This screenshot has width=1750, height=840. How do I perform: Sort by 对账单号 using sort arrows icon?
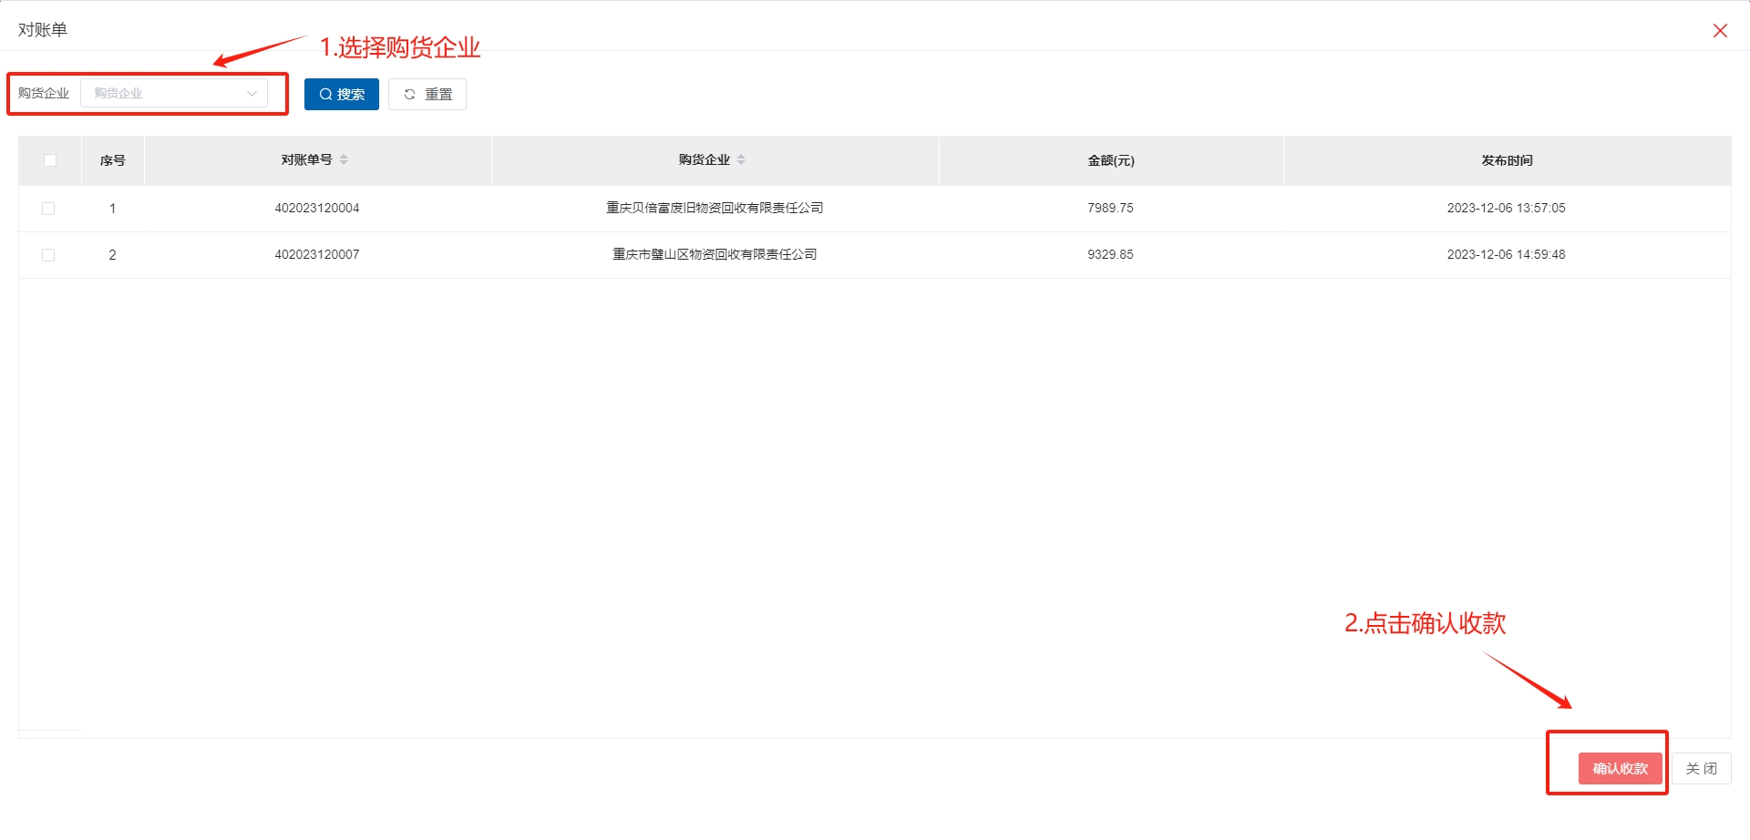point(344,160)
